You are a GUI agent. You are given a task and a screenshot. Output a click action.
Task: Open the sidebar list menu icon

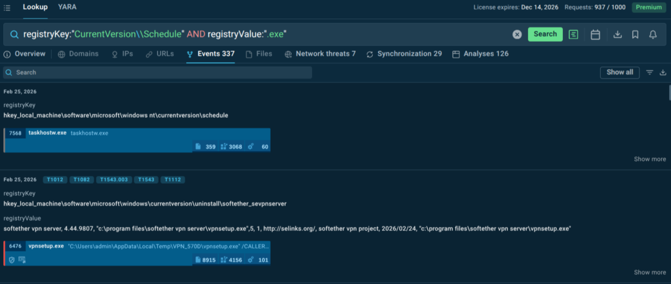point(7,7)
